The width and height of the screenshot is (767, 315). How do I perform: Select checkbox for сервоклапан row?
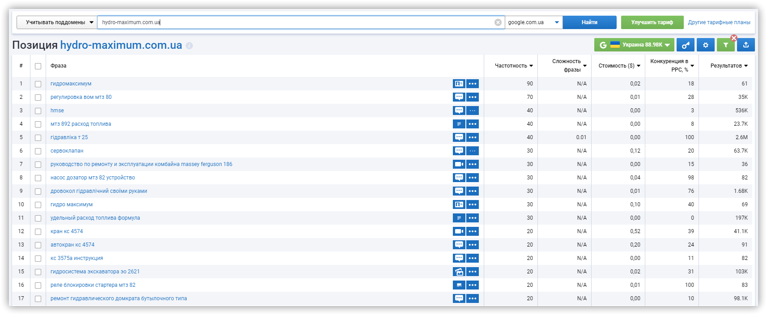point(38,151)
